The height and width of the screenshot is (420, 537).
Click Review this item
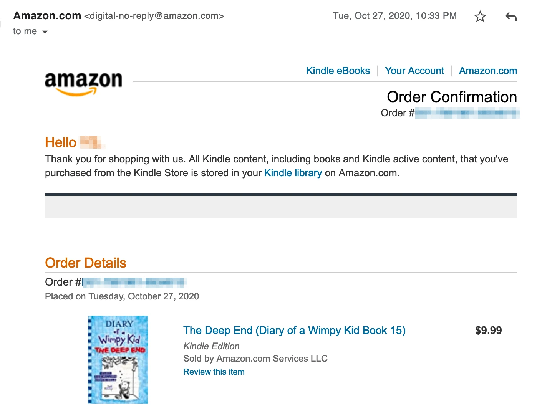pyautogui.click(x=214, y=372)
